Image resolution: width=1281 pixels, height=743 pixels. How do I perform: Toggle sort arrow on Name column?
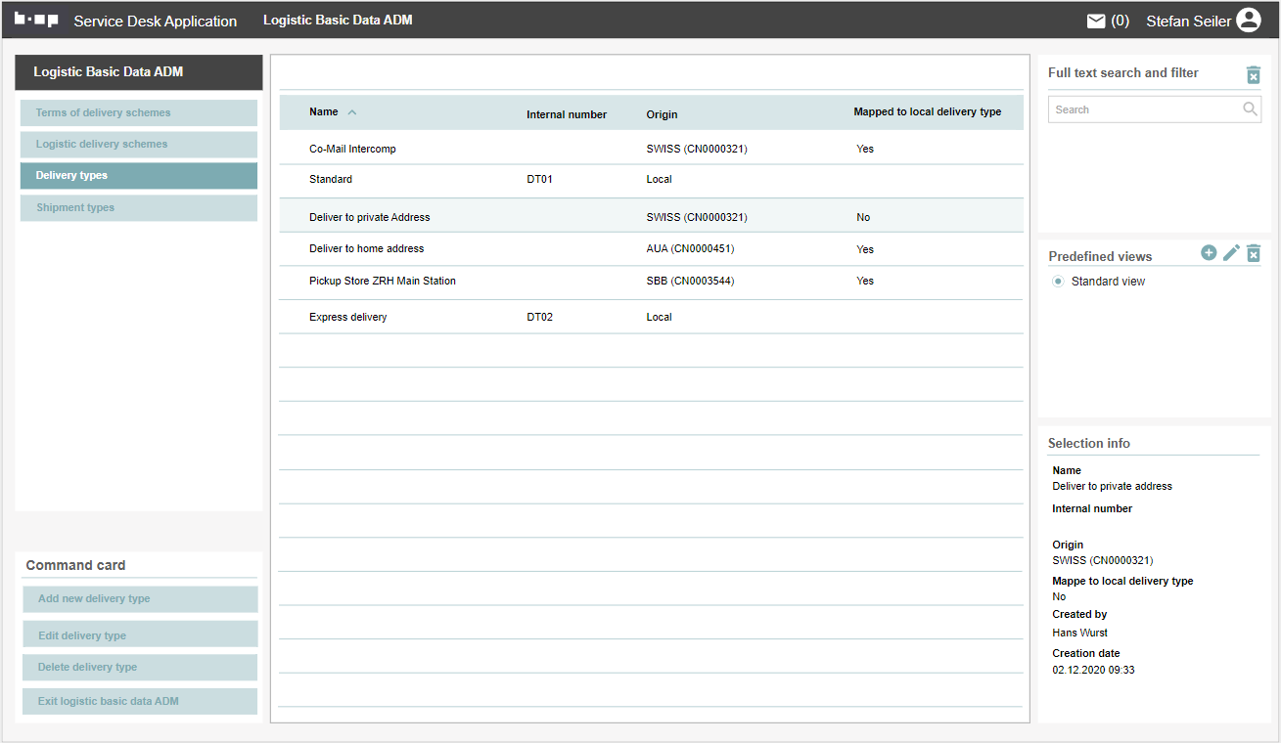click(x=352, y=112)
